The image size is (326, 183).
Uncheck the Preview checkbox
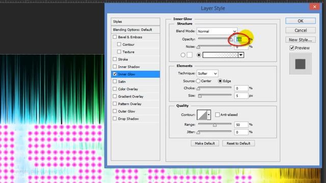coord(292,48)
